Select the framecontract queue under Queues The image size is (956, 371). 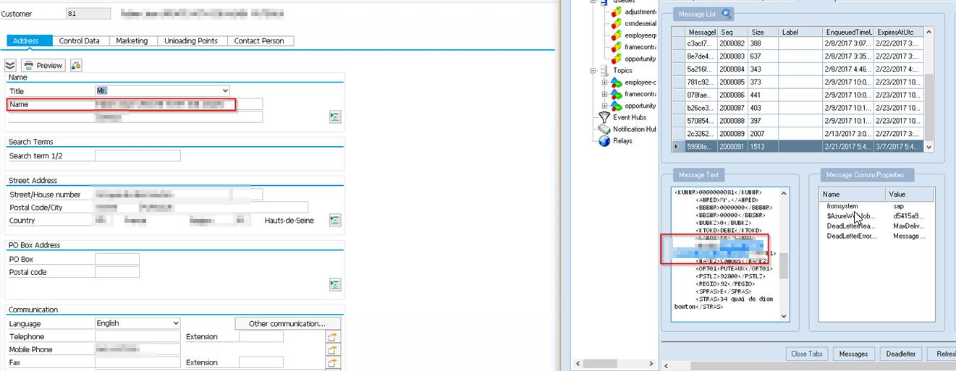(x=634, y=47)
